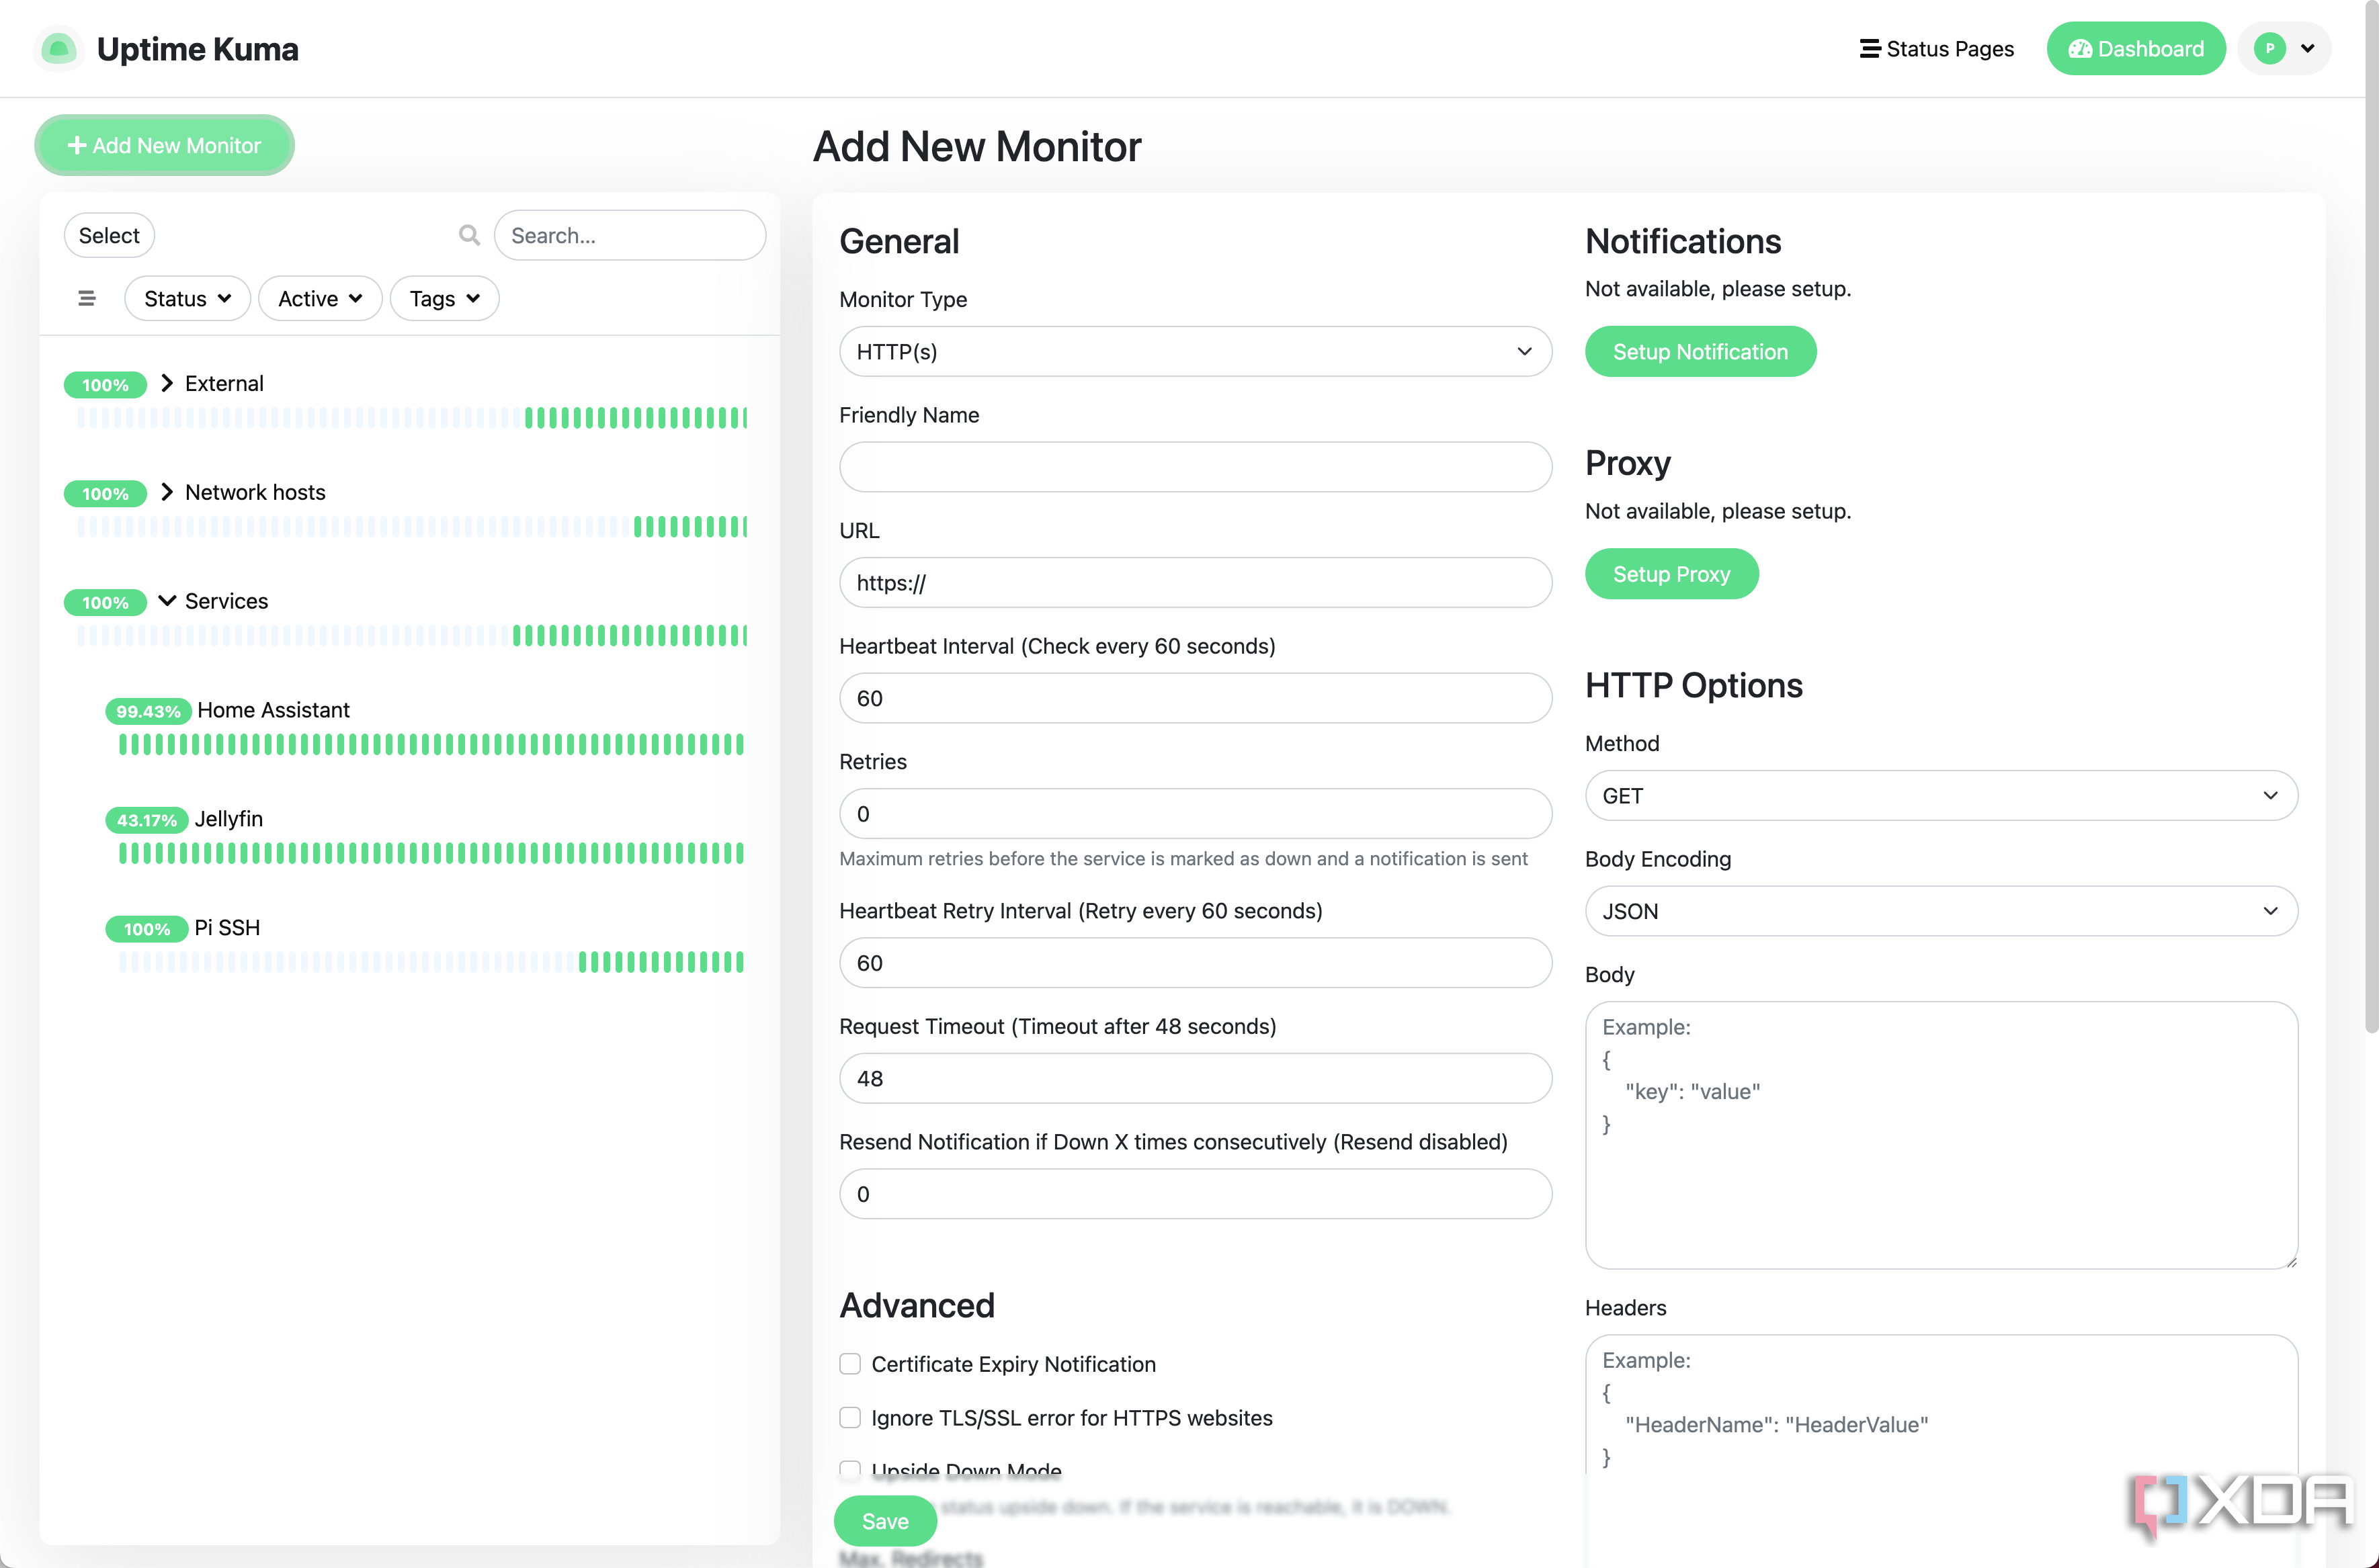Enable Certificate Expiry Notification checkbox
Image resolution: width=2379 pixels, height=1568 pixels.
pyautogui.click(x=849, y=1364)
